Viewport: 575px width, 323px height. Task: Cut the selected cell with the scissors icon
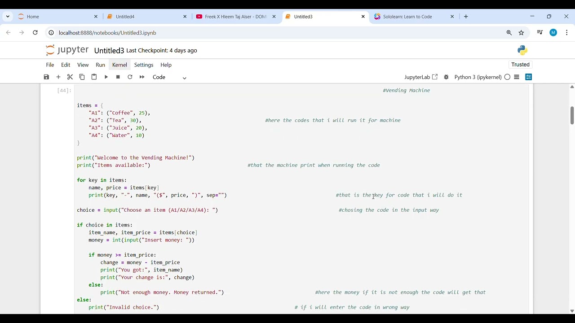tap(70, 77)
